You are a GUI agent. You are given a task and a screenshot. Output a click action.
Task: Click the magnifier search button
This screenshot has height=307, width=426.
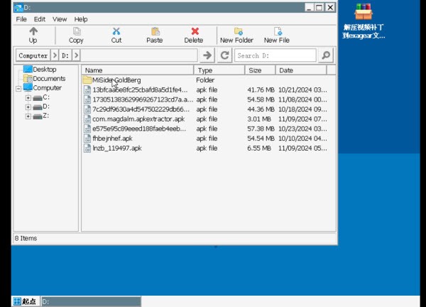click(x=326, y=55)
